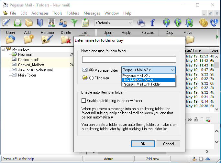Click the Reply toolbar button
The image size is (221, 163).
click(x=126, y=33)
